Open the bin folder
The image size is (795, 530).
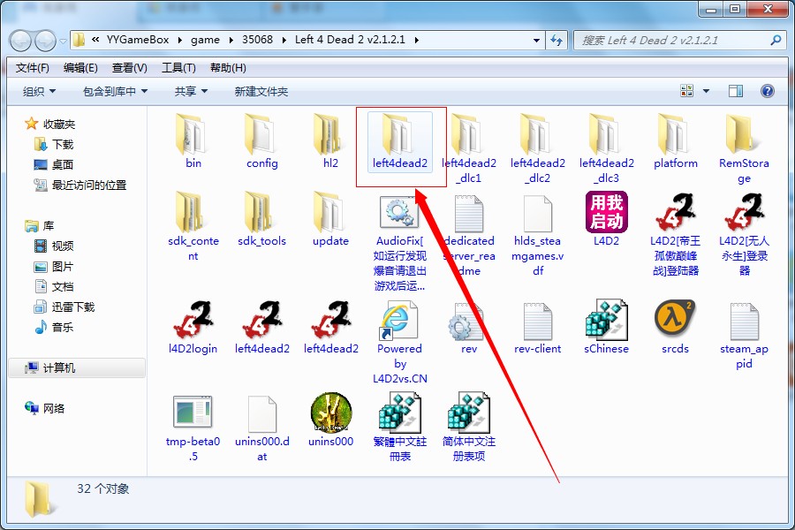pyautogui.click(x=193, y=141)
